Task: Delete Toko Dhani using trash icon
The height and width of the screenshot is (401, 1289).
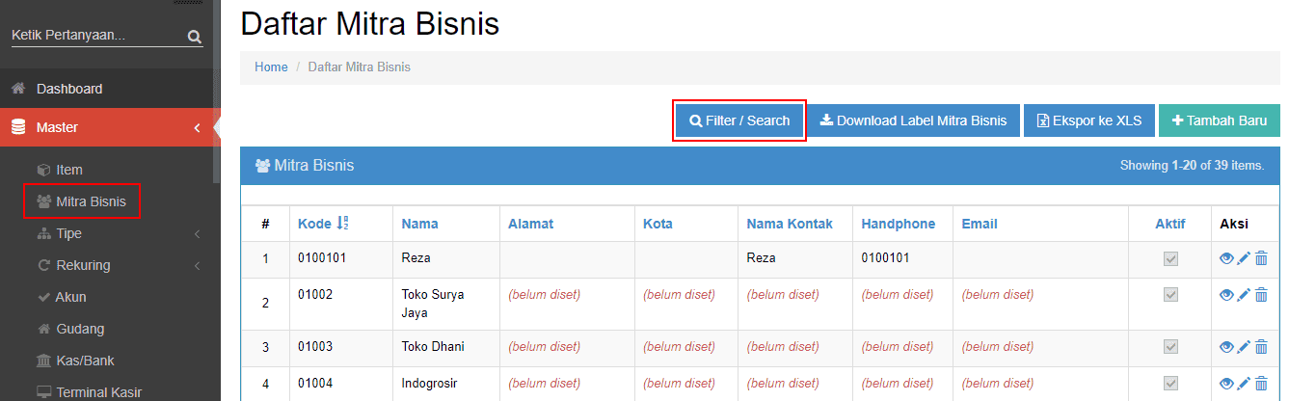Action: tap(1261, 346)
